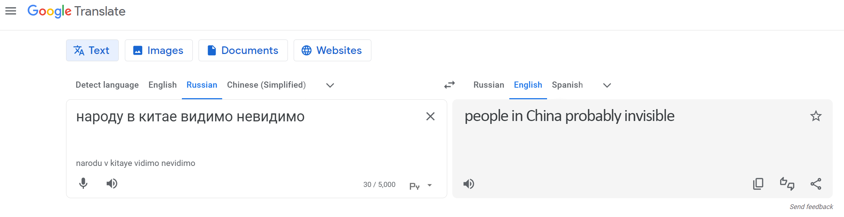Choose Spanish as target language
Viewport: 844px width, 217px height.
coord(567,85)
